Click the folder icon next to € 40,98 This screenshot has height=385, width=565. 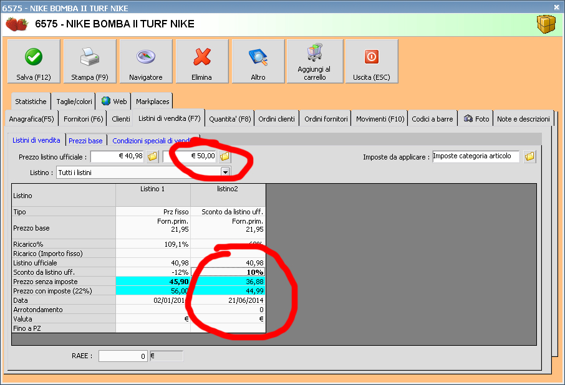coord(152,156)
